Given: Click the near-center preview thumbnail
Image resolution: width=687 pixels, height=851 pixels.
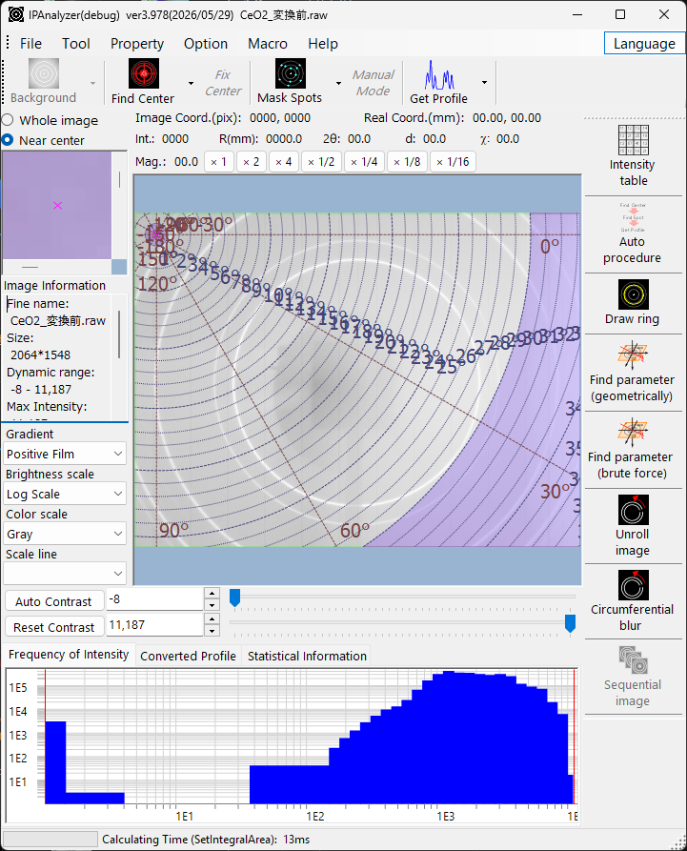Looking at the screenshot, I should point(57,205).
